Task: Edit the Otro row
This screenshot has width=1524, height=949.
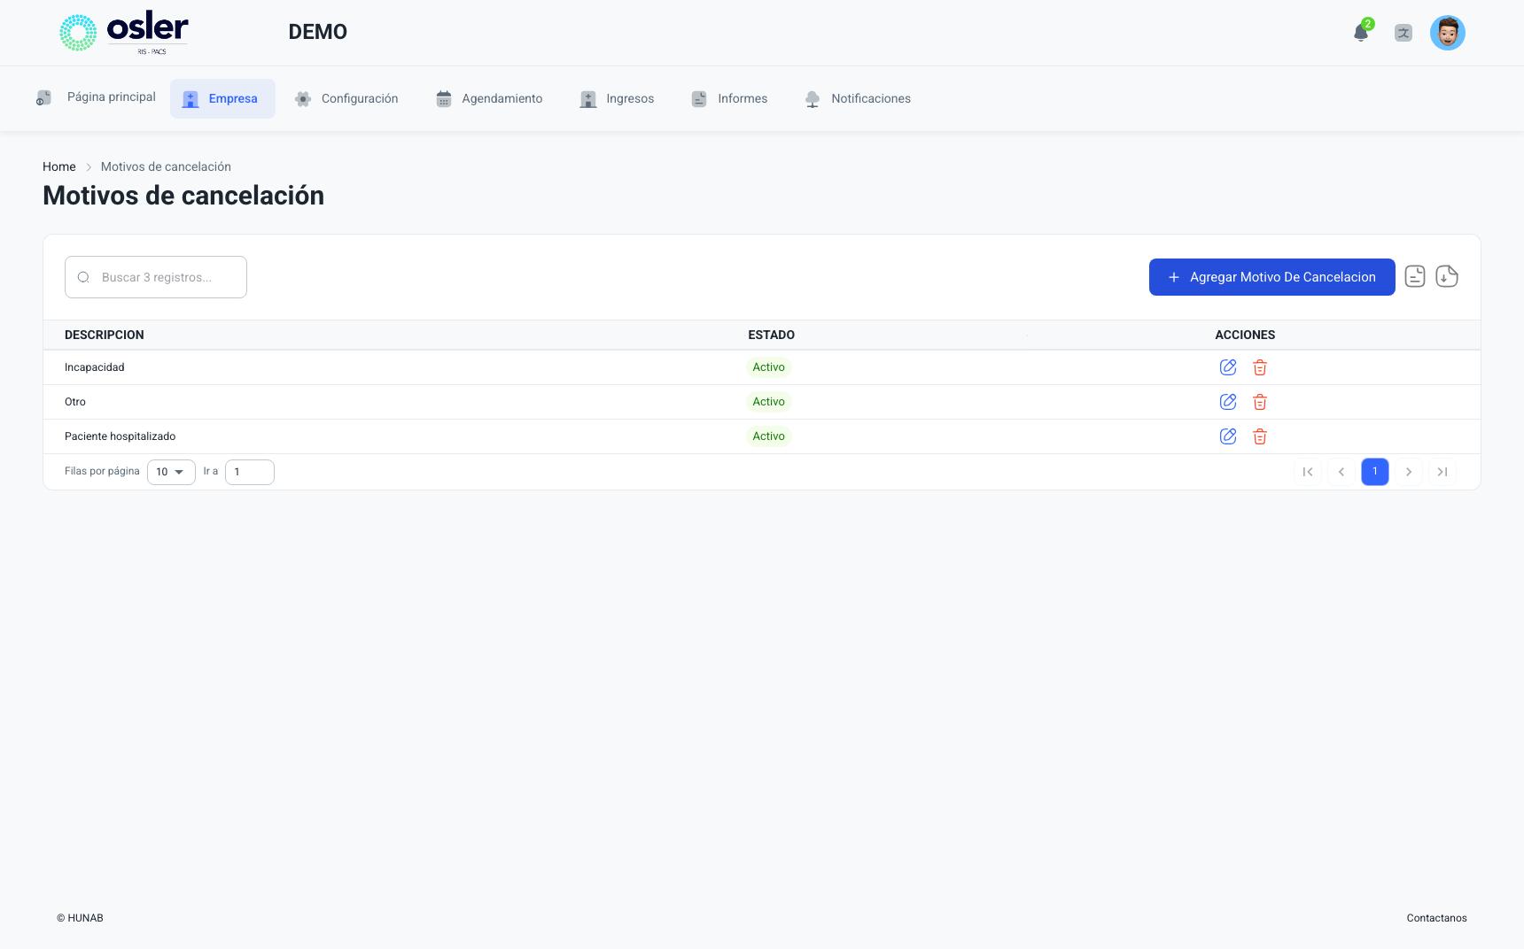Action: [1228, 402]
